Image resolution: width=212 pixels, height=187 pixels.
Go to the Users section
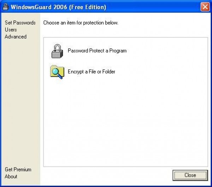click(11, 30)
